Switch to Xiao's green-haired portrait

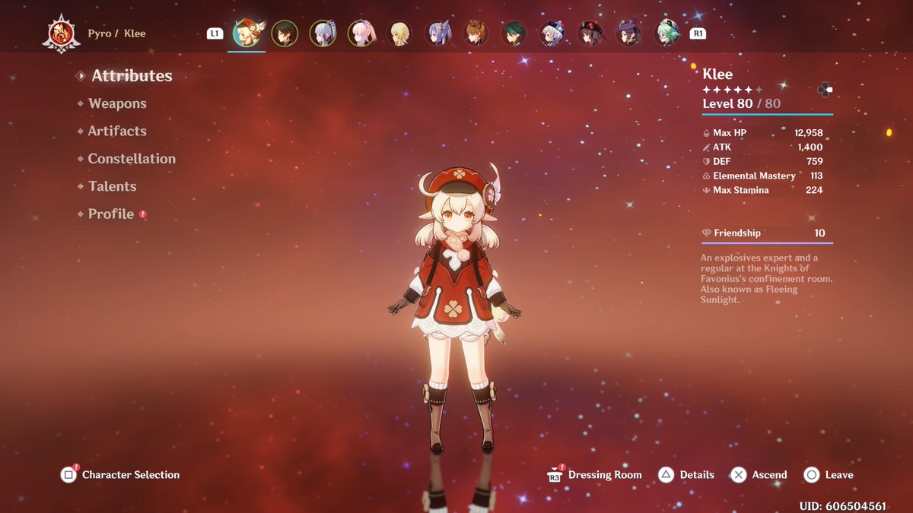pyautogui.click(x=514, y=33)
